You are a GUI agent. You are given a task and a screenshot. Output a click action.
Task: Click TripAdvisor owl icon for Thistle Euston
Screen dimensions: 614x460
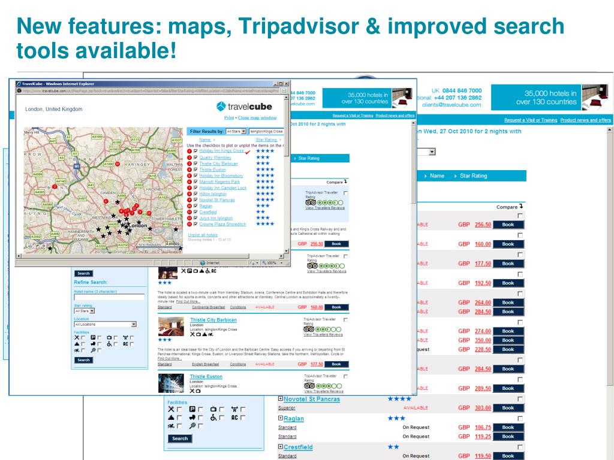point(309,386)
